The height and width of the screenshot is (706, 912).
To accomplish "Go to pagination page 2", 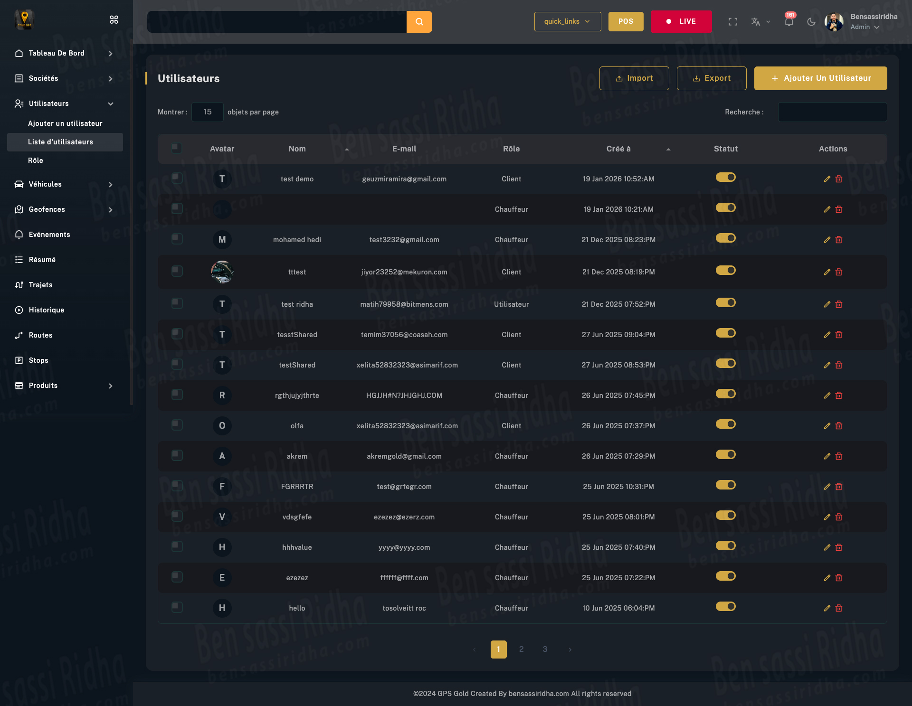I will click(x=521, y=649).
